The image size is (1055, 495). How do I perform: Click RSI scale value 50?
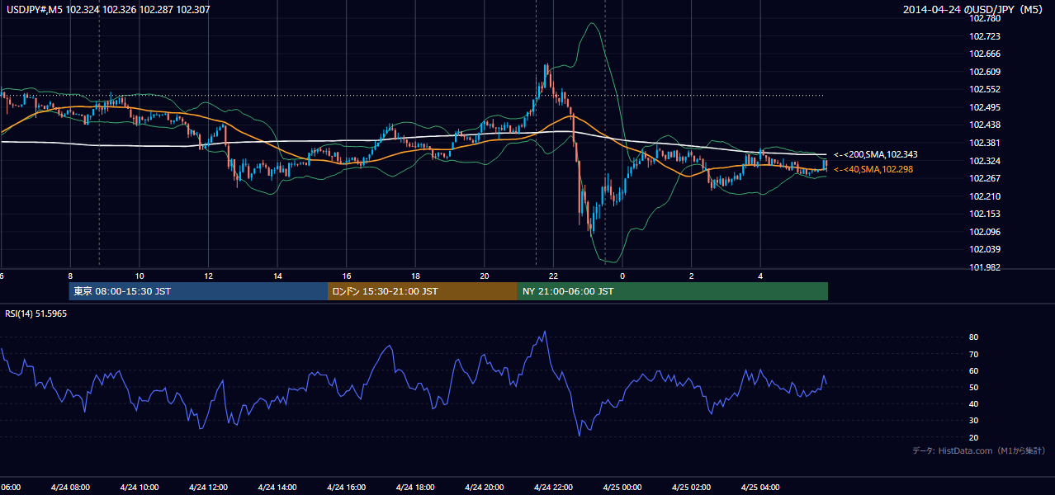pyautogui.click(x=974, y=387)
